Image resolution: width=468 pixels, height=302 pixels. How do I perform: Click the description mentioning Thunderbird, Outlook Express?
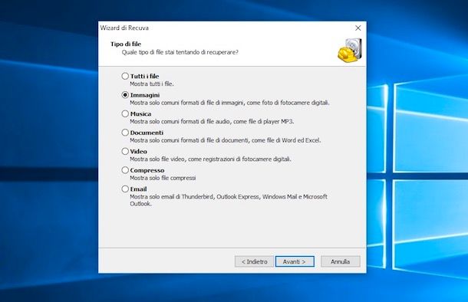229,200
